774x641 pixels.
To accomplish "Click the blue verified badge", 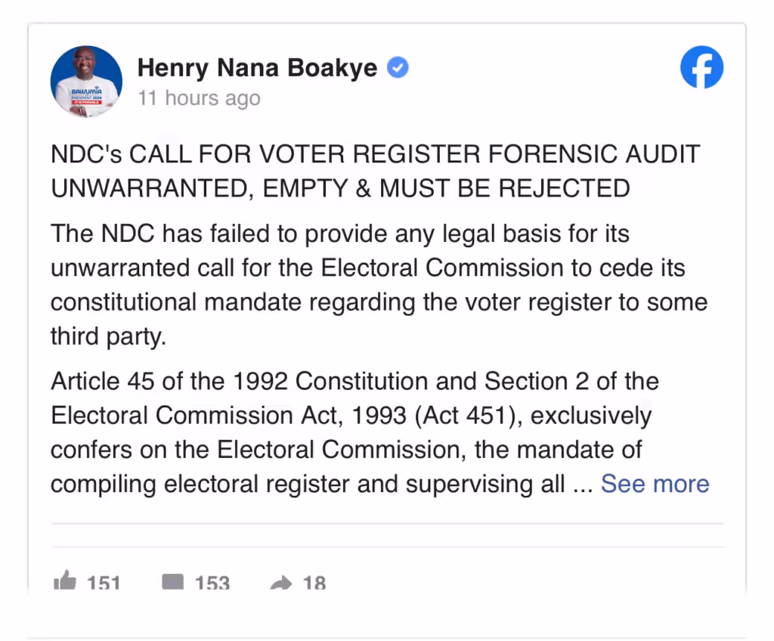I will (398, 68).
